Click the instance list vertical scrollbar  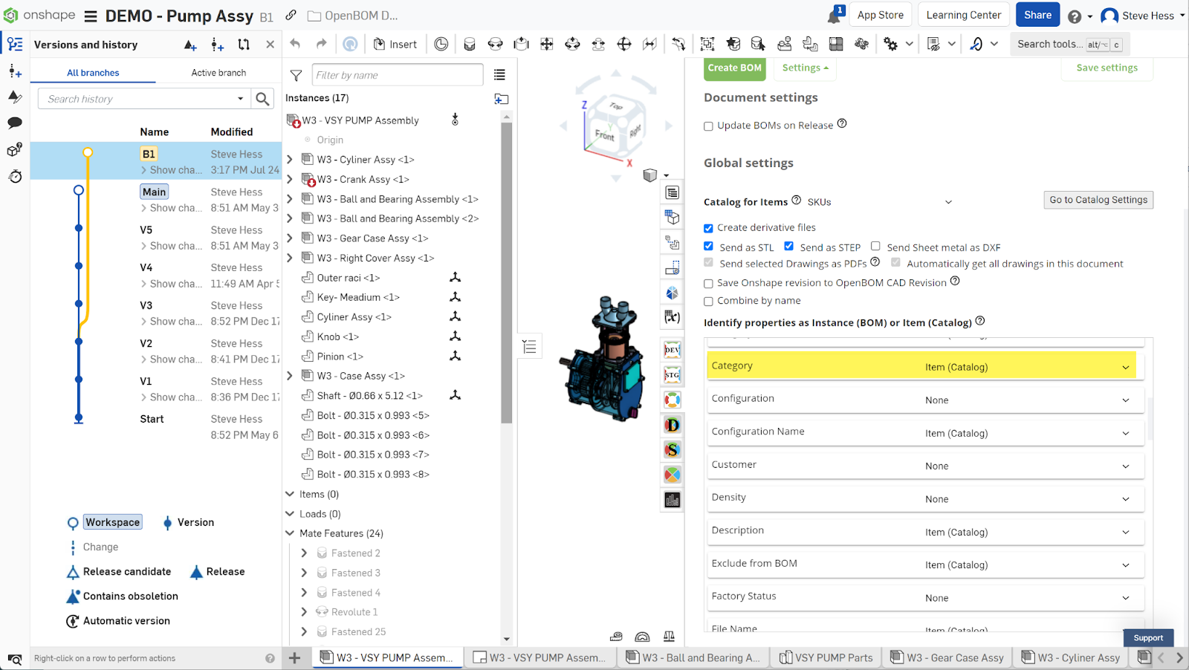tap(507, 273)
